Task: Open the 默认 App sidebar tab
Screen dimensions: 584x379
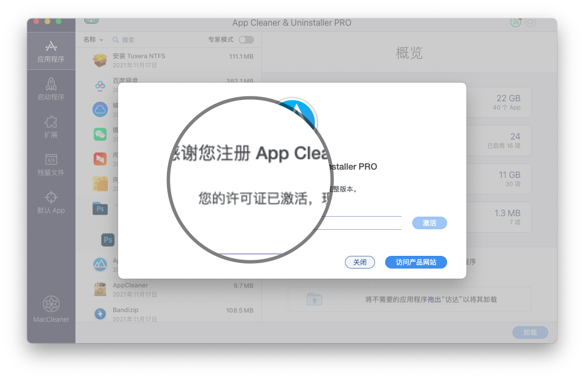Action: [x=51, y=202]
